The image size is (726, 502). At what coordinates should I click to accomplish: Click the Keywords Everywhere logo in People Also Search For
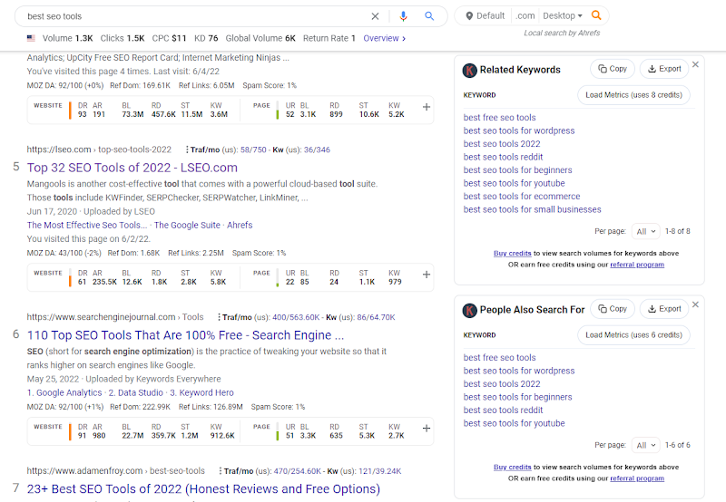coord(469,310)
